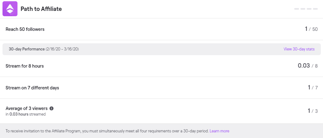
Task: Select the Reach 50 followers requirement
Action: [25, 29]
